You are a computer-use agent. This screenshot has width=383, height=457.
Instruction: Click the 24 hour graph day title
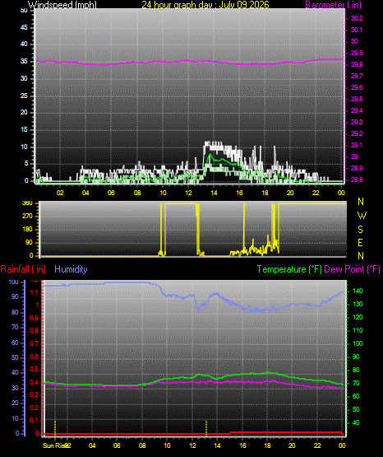pos(205,5)
